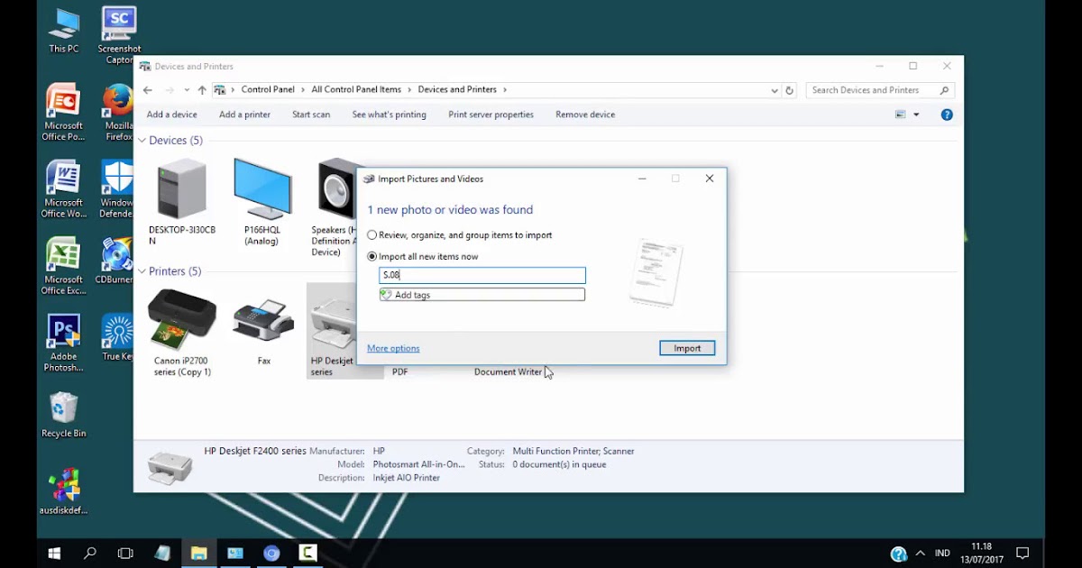This screenshot has width=1082, height=568.
Task: Click Add a printer command
Action: (244, 115)
